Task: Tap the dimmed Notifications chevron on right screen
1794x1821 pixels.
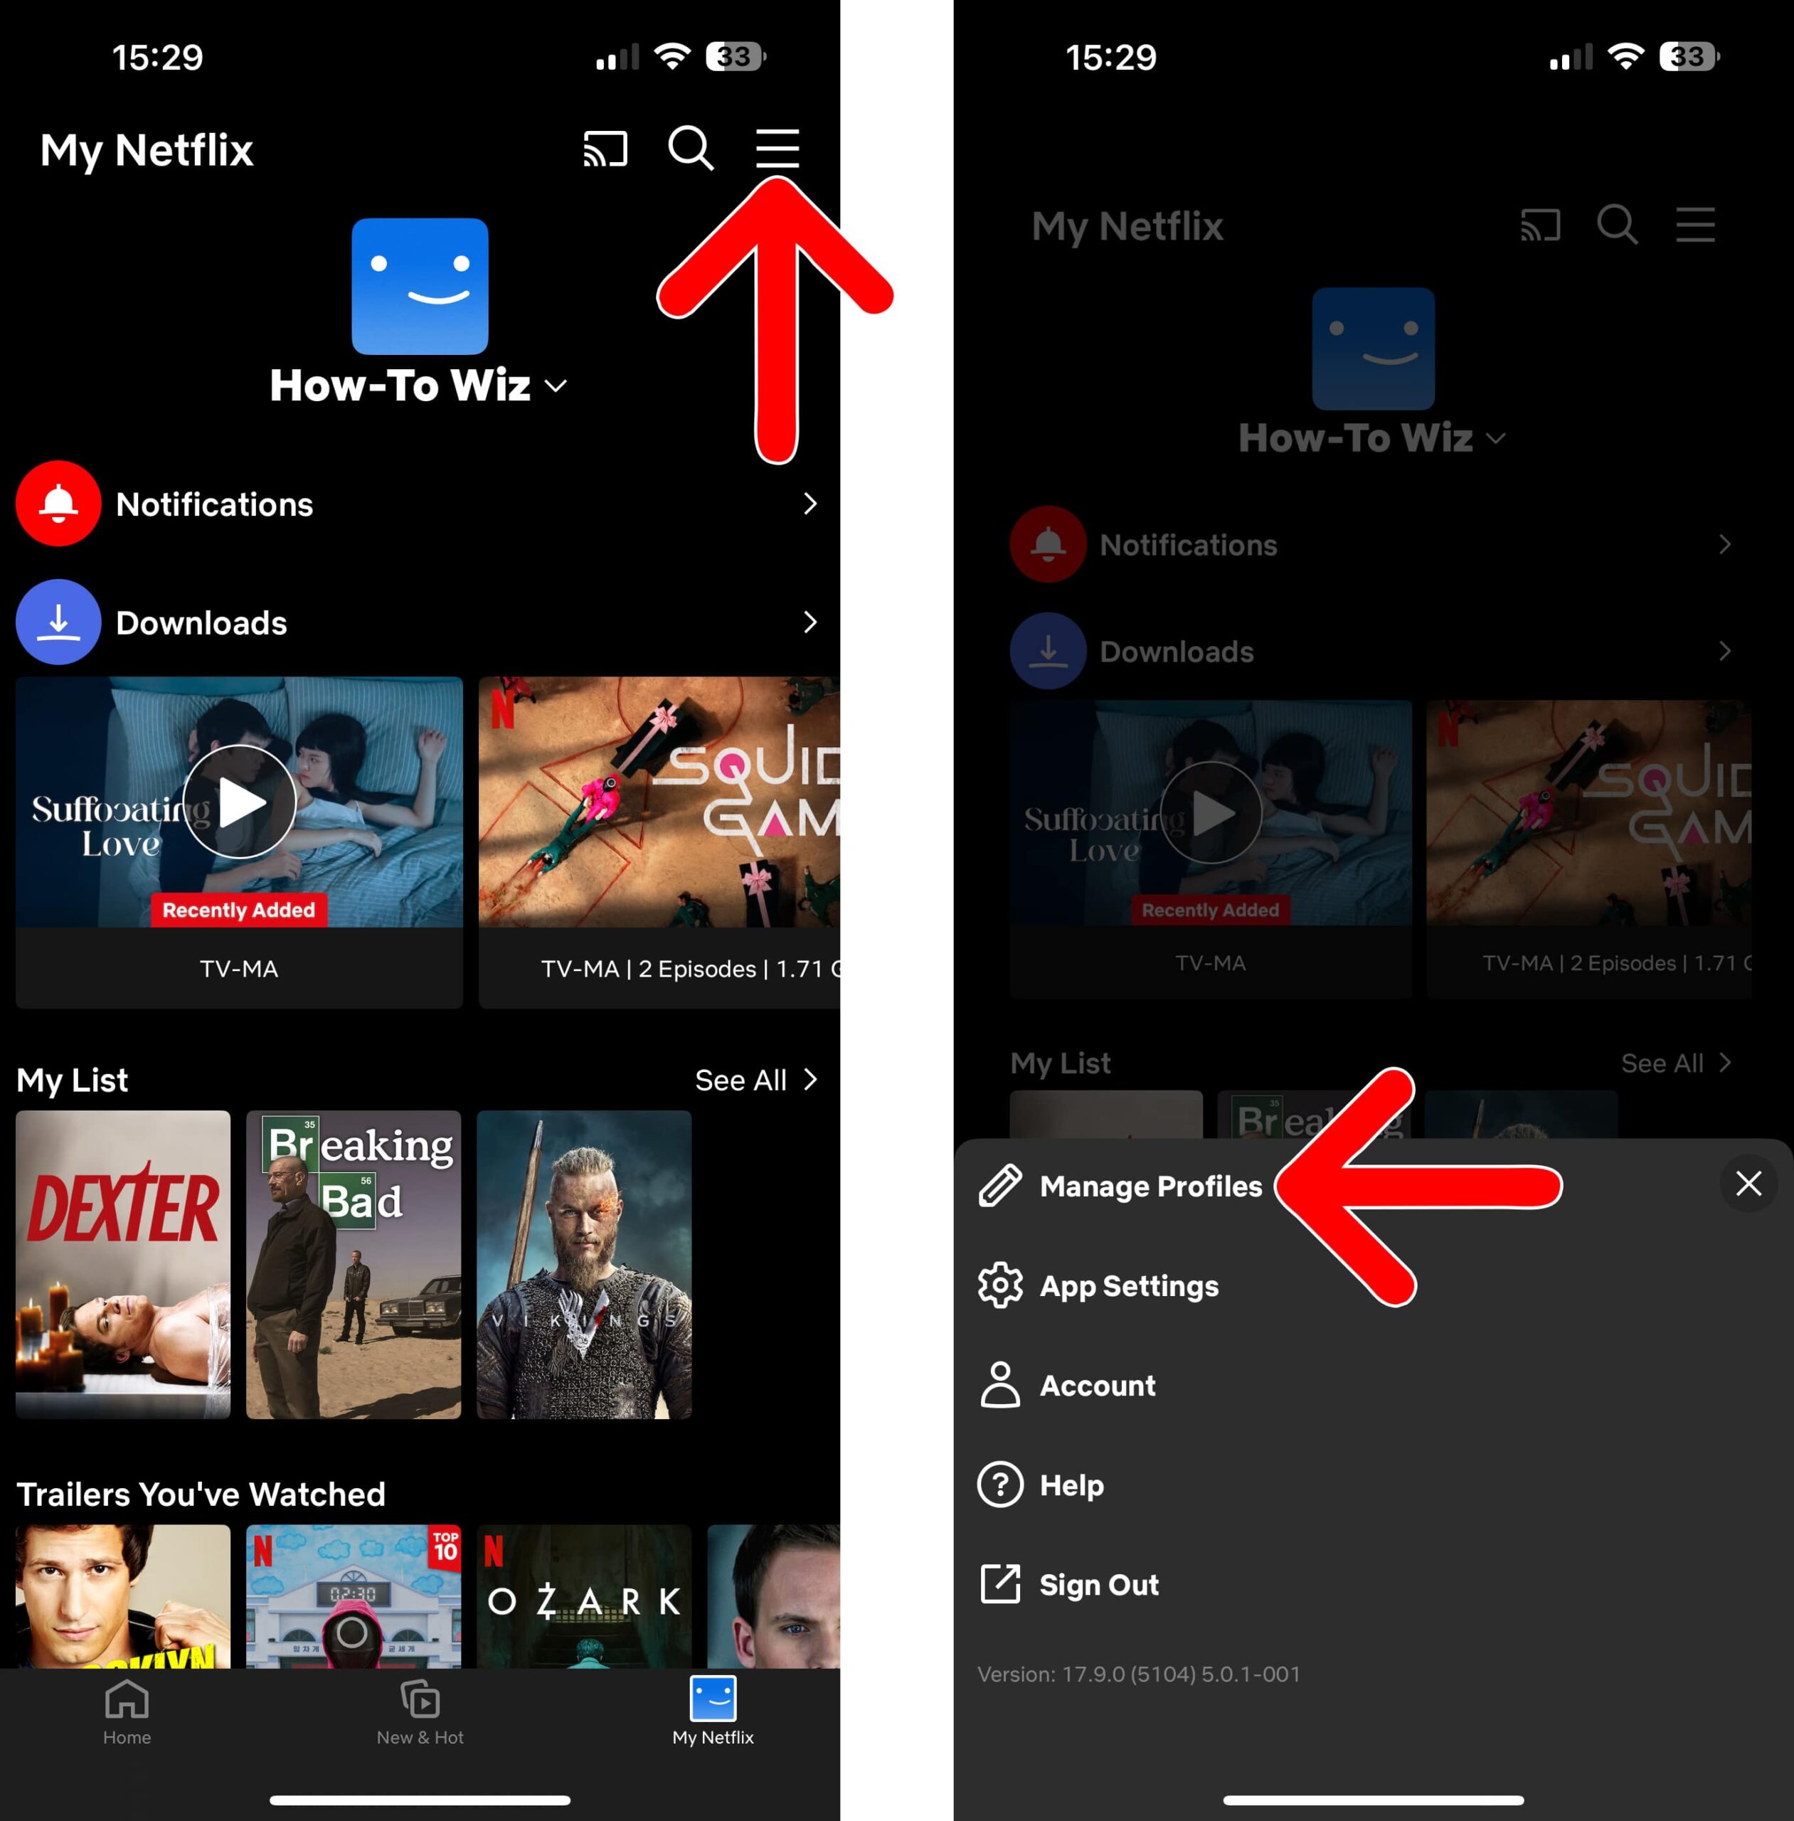Action: tap(1724, 544)
